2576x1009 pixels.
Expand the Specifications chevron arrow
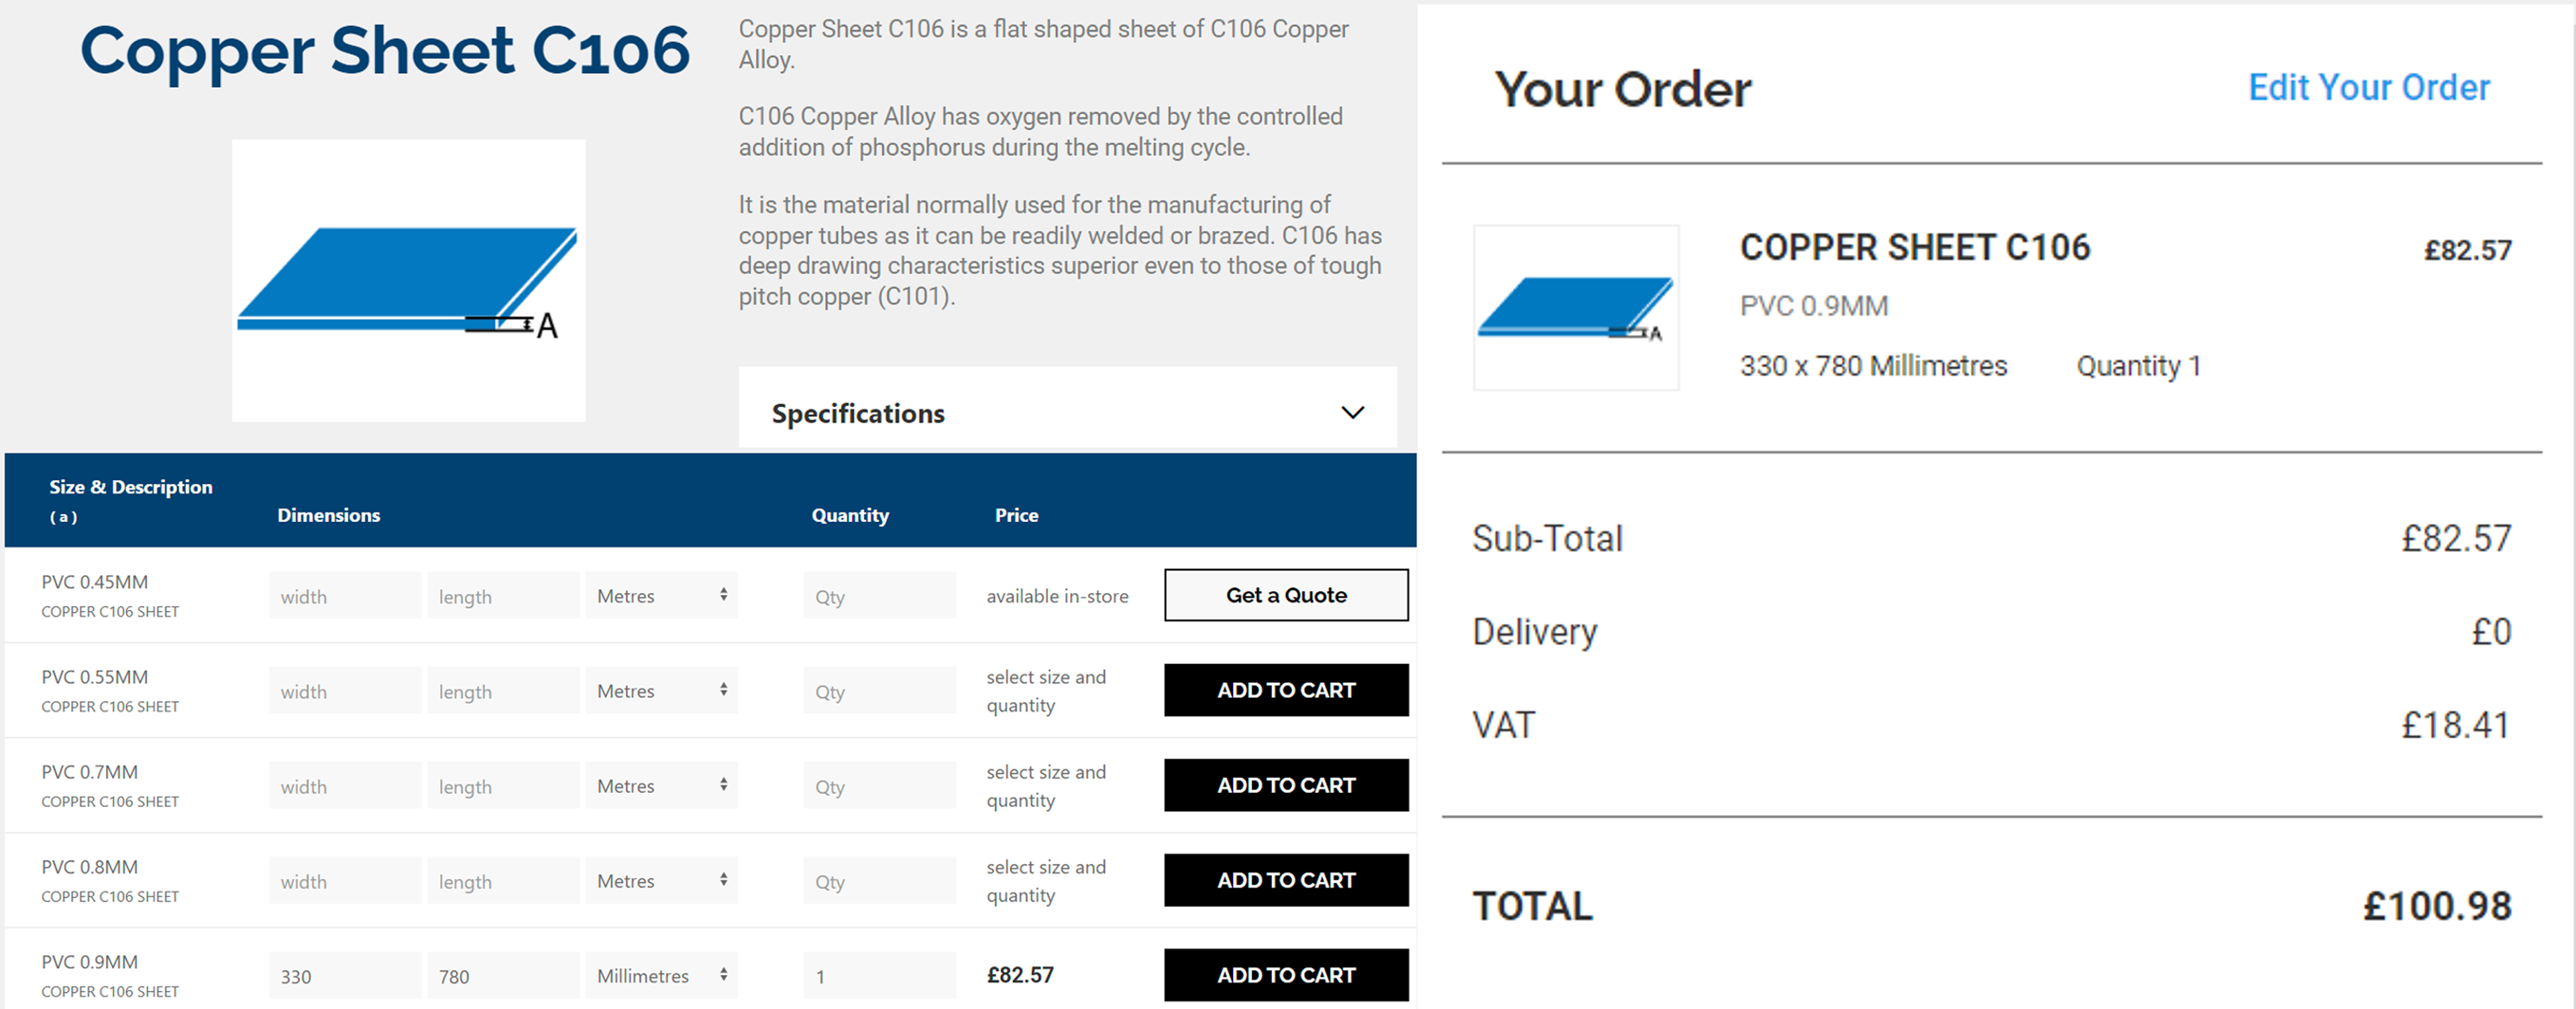(1352, 412)
